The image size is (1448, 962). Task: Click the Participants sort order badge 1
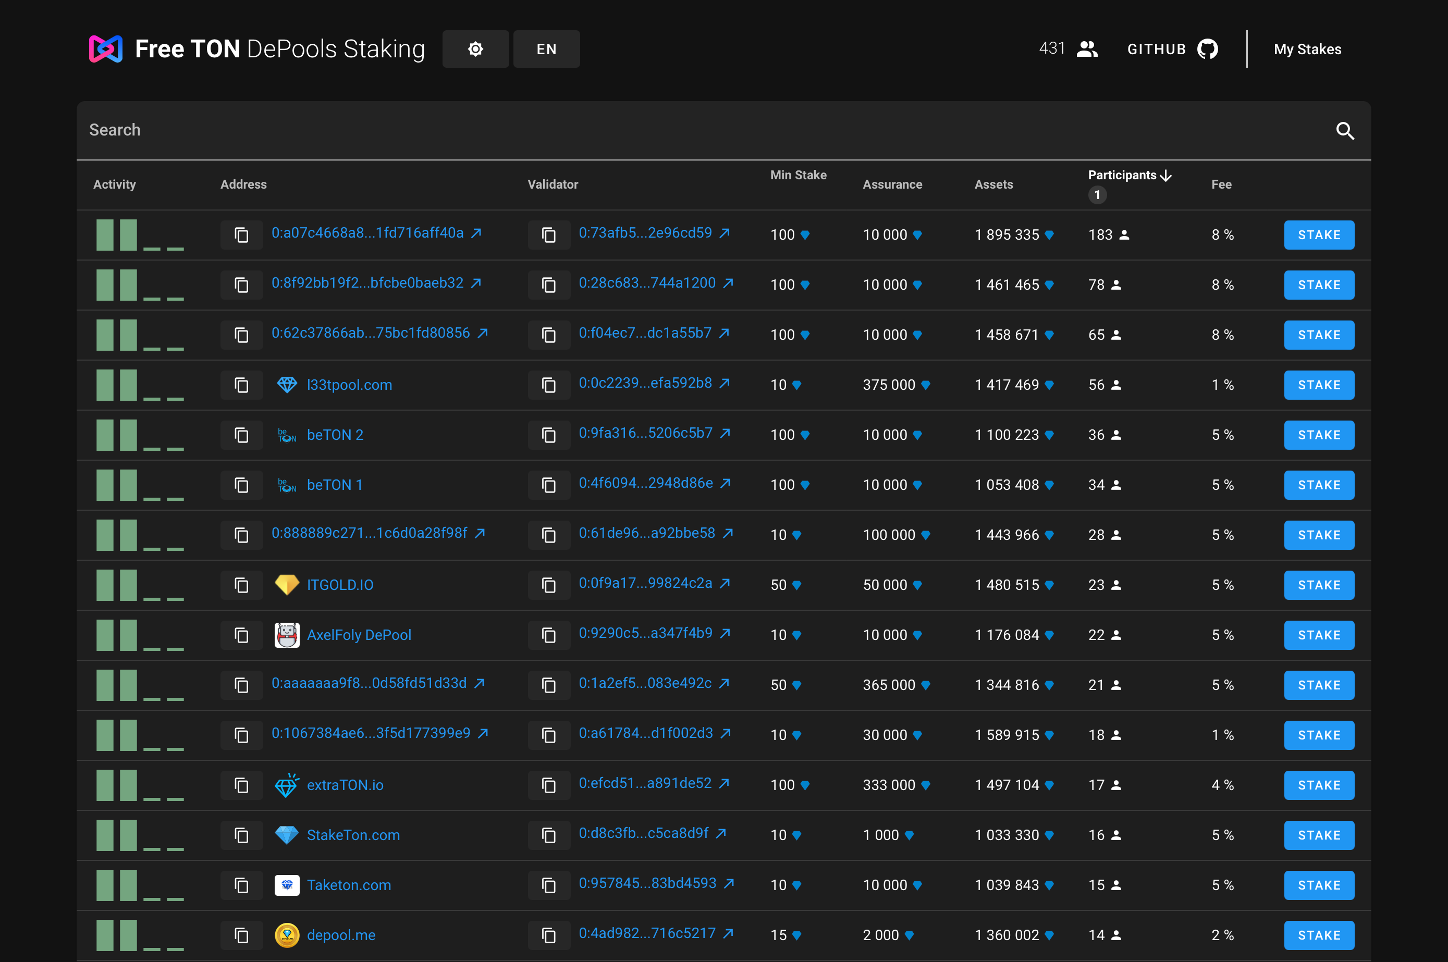[x=1097, y=195]
